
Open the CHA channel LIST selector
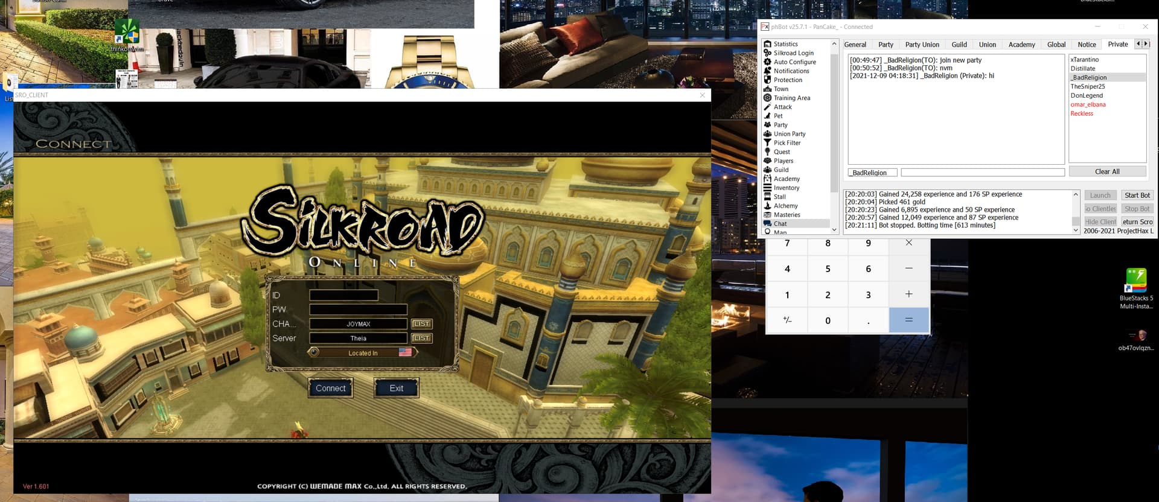421,324
